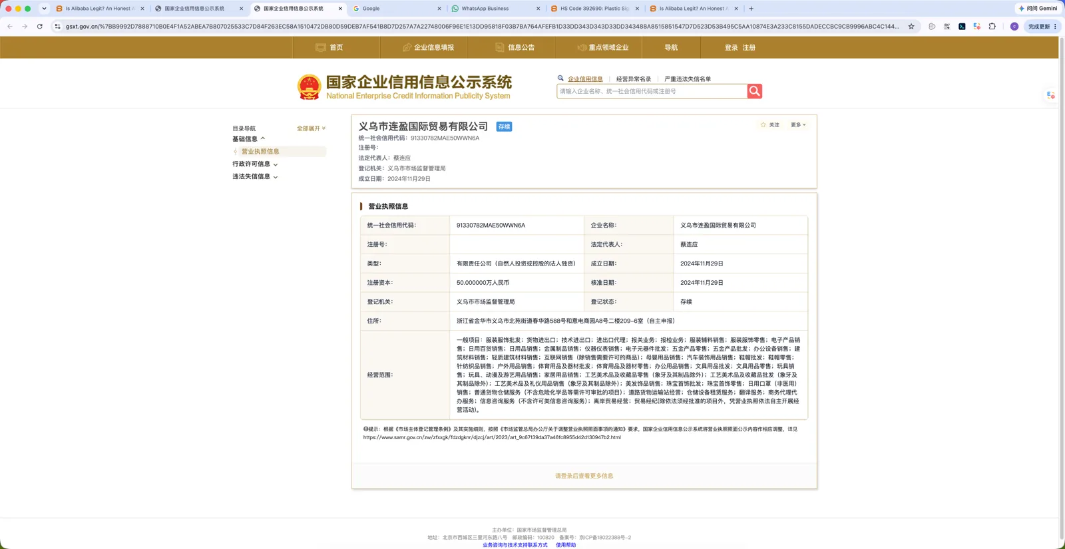Screen dimensions: 1065x549
Task: Open a new tab with the plus icon
Action: click(x=751, y=9)
